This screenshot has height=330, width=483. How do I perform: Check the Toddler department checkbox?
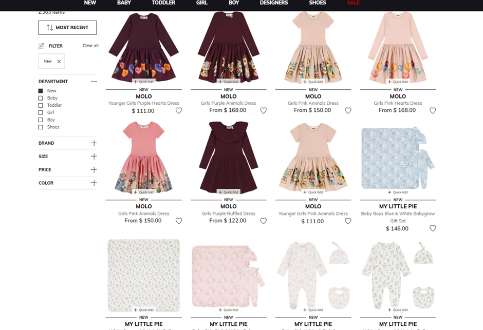click(x=41, y=105)
